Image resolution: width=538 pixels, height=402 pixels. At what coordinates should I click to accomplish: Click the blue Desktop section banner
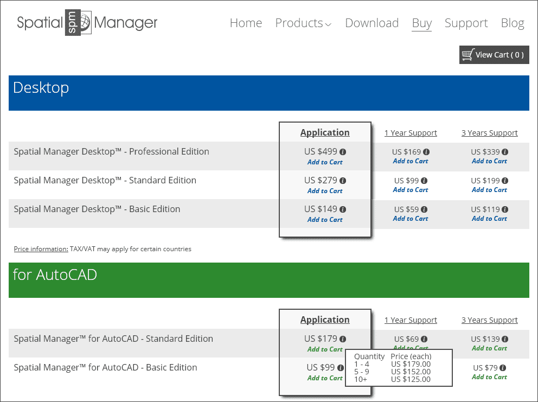click(268, 93)
